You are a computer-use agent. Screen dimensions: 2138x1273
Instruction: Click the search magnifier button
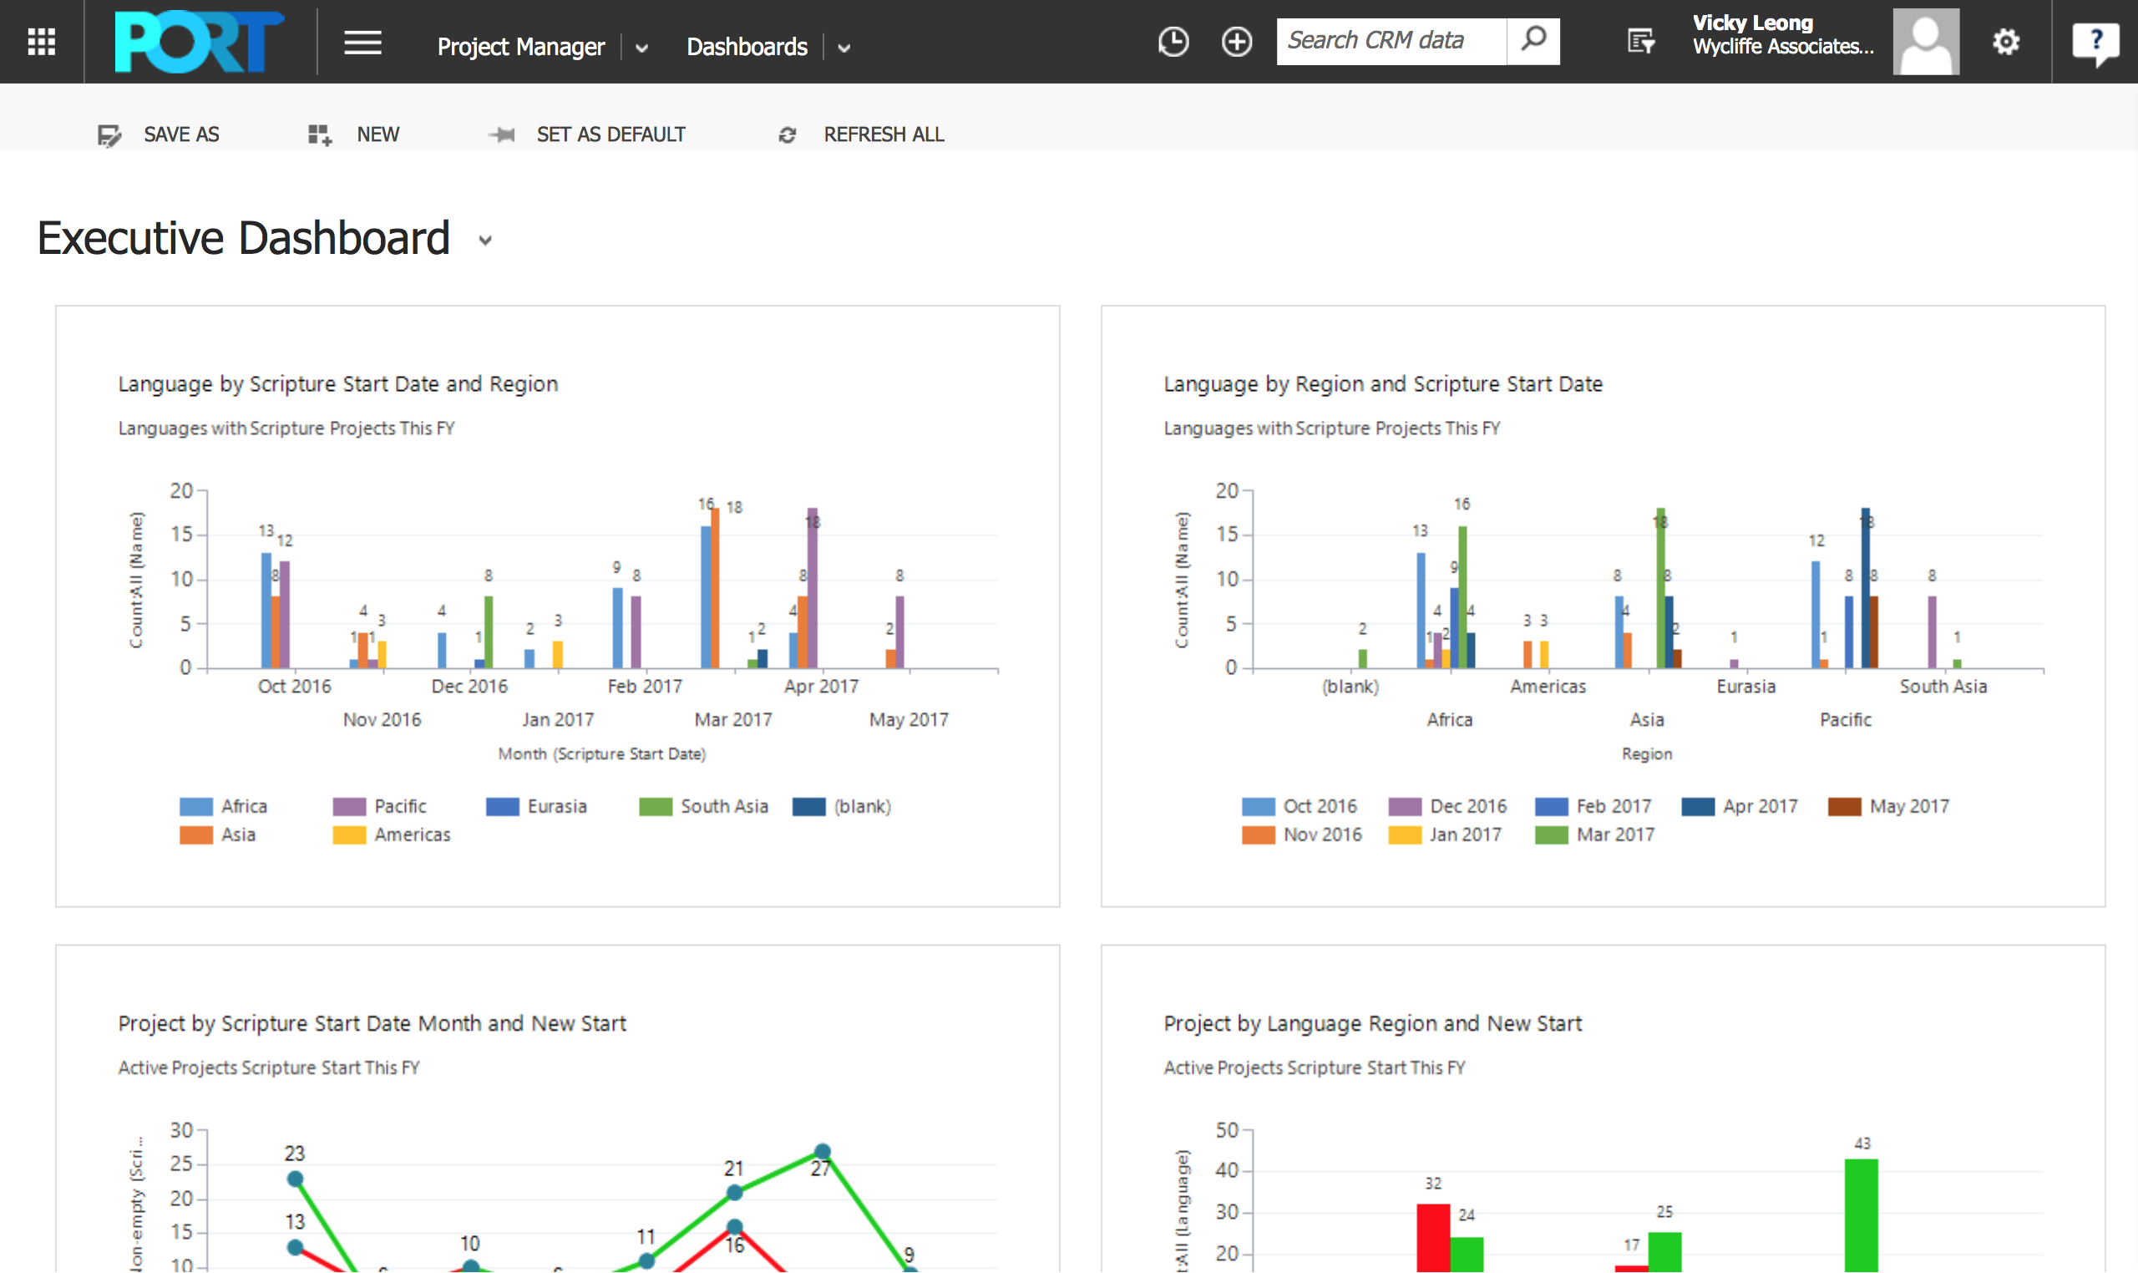1533,40
